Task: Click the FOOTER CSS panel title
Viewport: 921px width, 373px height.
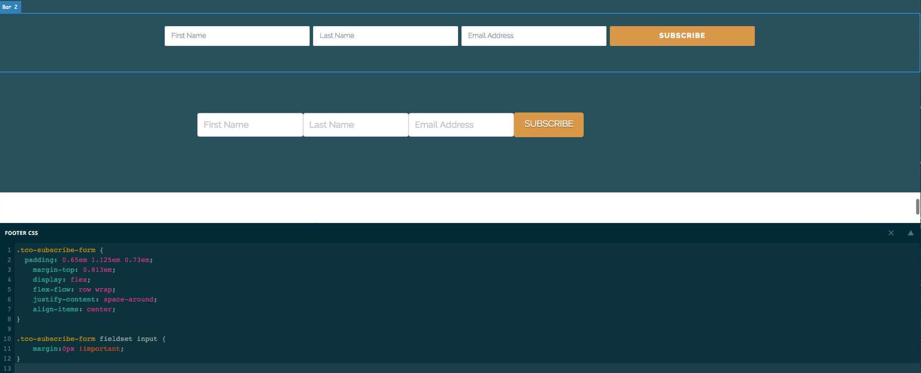Action: [21, 233]
